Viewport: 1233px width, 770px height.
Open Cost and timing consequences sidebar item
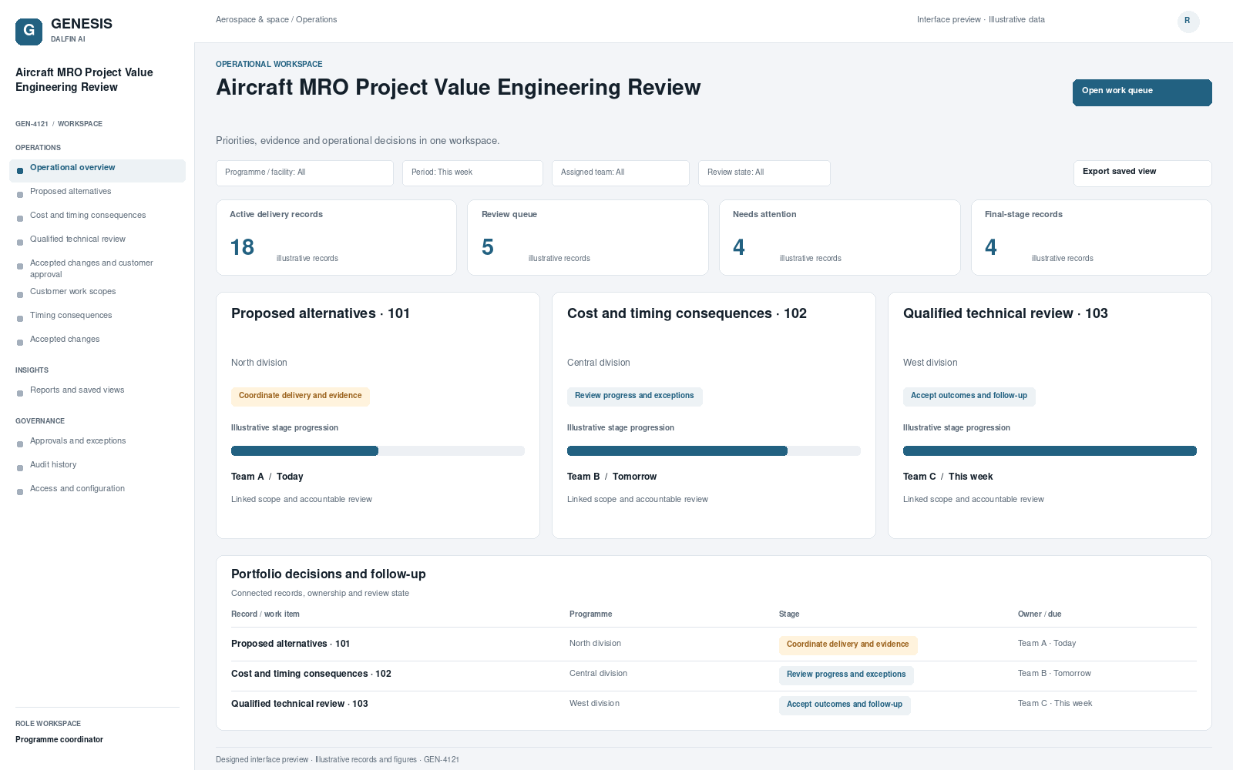coord(88,216)
